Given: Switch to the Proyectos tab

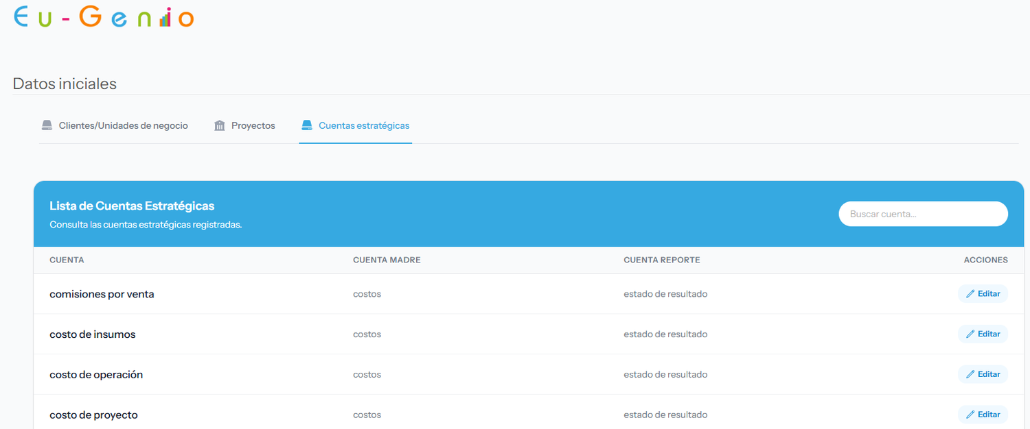Looking at the screenshot, I should 244,125.
